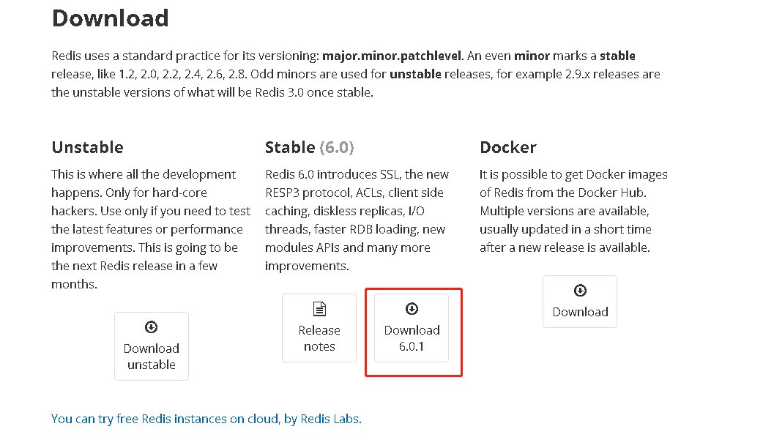Click the file icon above Release notes text

coord(319,310)
